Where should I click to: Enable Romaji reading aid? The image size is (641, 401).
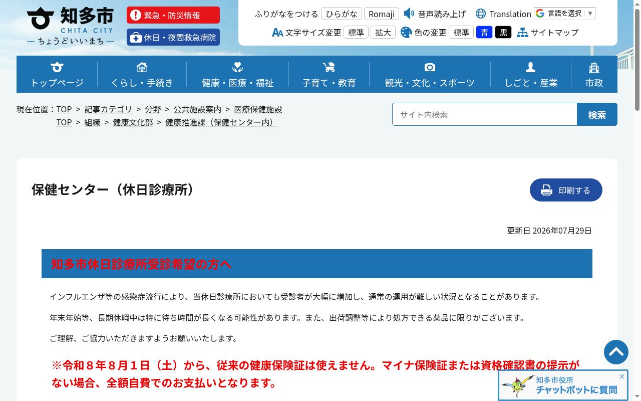click(382, 14)
